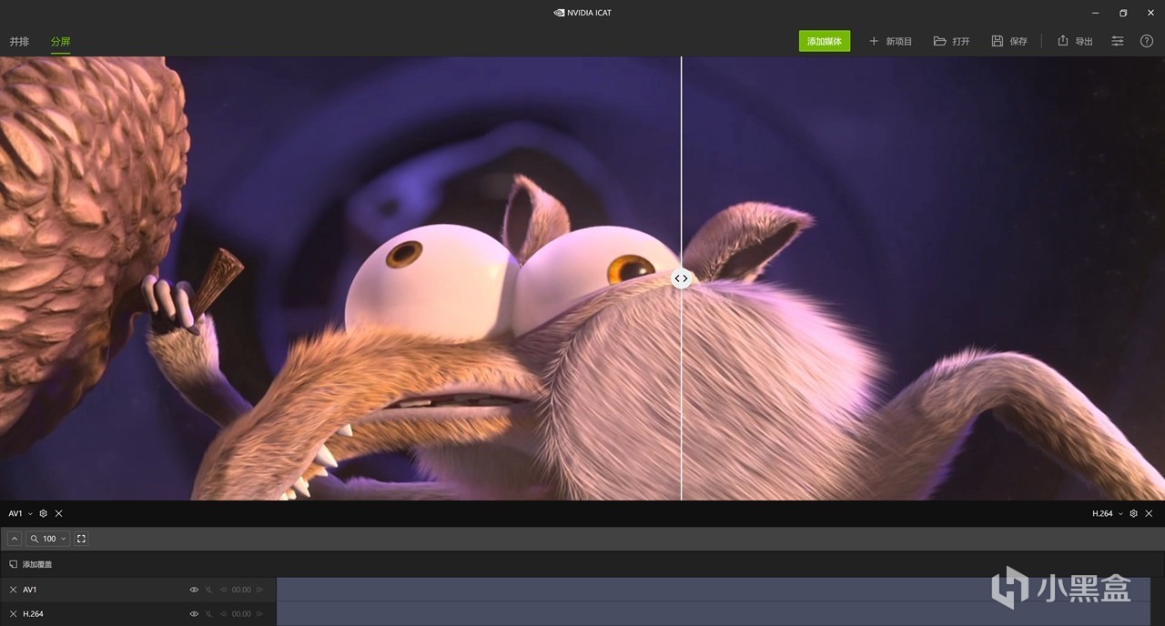The height and width of the screenshot is (626, 1165).
Task: Toggle visibility eye of AV1 track
Action: 194,590
